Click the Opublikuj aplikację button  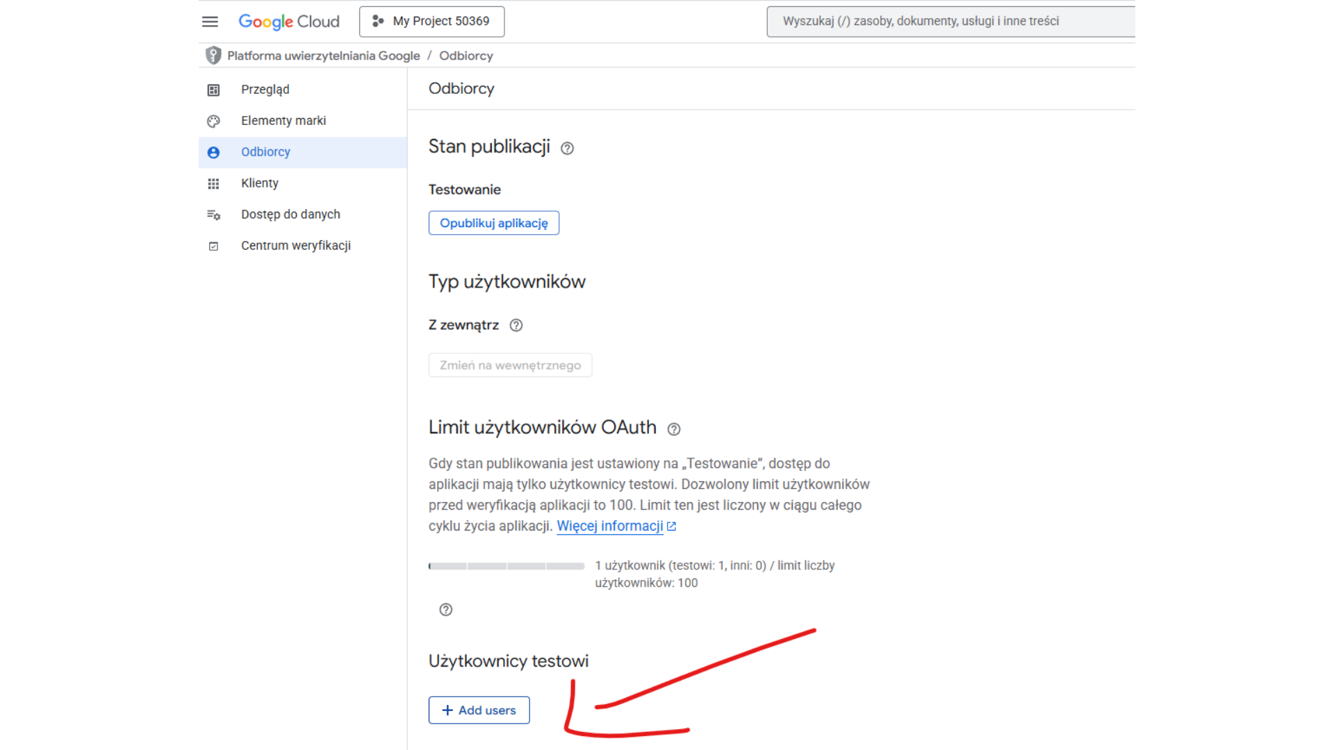494,223
